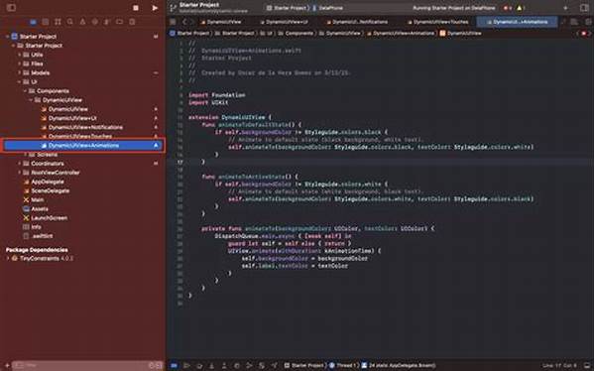Viewport: 595px width, 371px height.
Task: Collapse the DynamicUIView folder
Action: tap(32, 100)
